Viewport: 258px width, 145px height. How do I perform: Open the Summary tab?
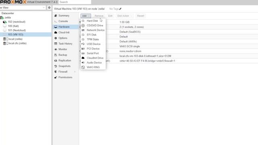65,16
